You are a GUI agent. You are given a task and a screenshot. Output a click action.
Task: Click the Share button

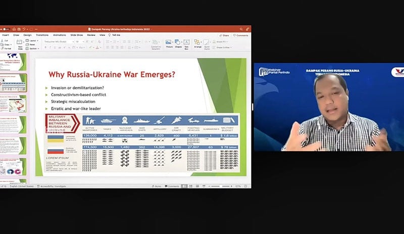coord(225,35)
